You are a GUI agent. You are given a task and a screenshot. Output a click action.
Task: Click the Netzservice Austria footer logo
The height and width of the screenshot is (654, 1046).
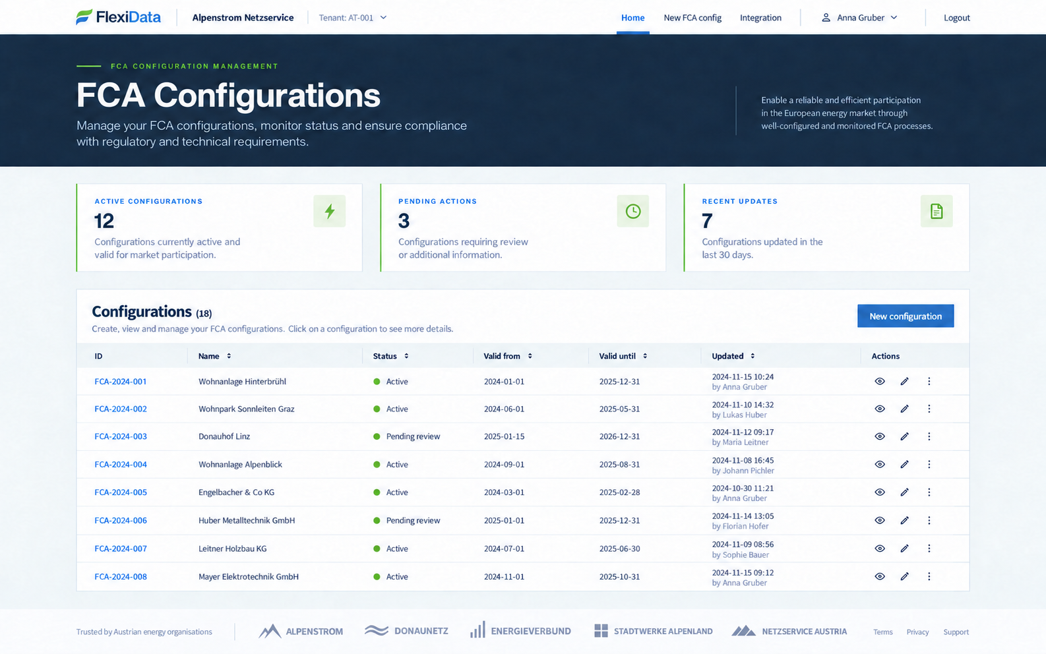tap(789, 631)
